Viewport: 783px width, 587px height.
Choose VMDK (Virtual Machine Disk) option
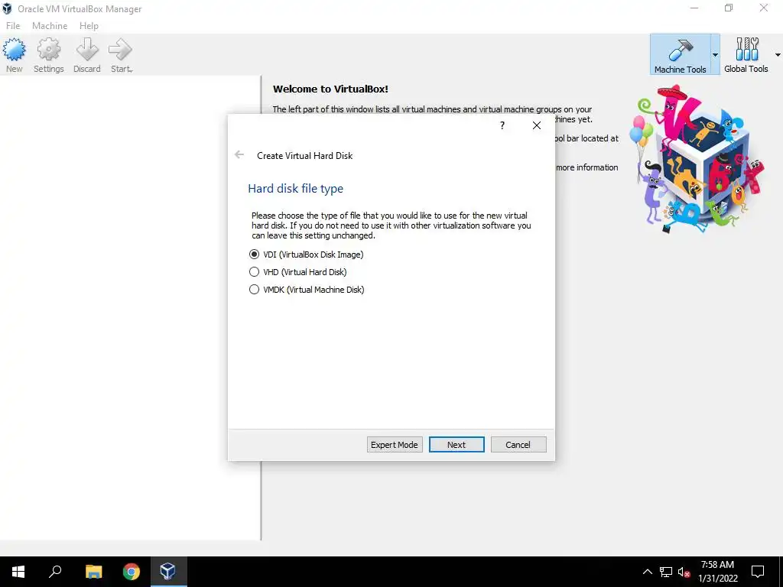tap(307, 290)
